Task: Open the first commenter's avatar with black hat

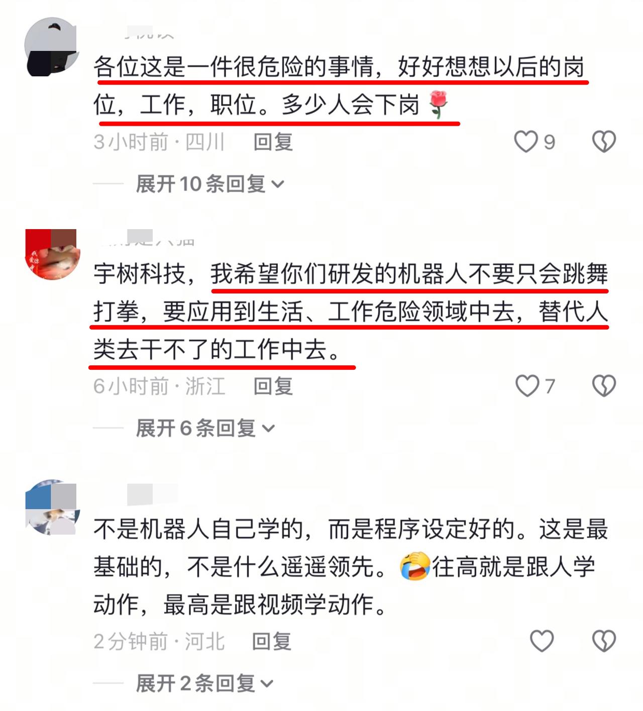Action: pyautogui.click(x=51, y=47)
